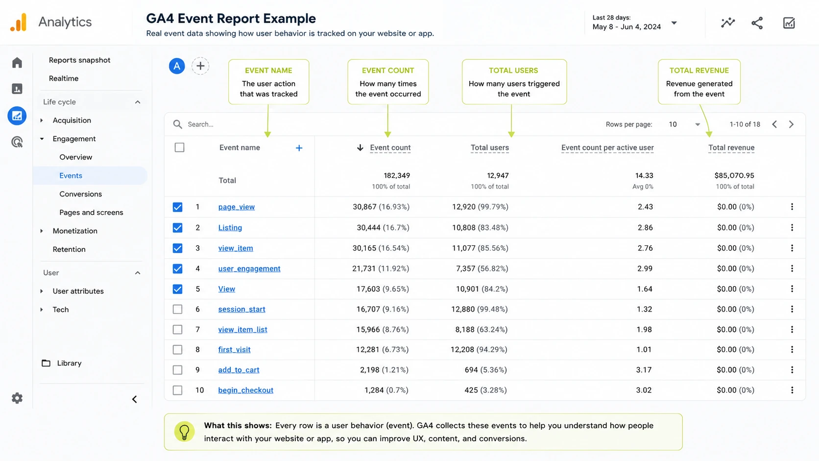The width and height of the screenshot is (819, 461).
Task: Open Admin settings gear icon
Action: (17, 398)
